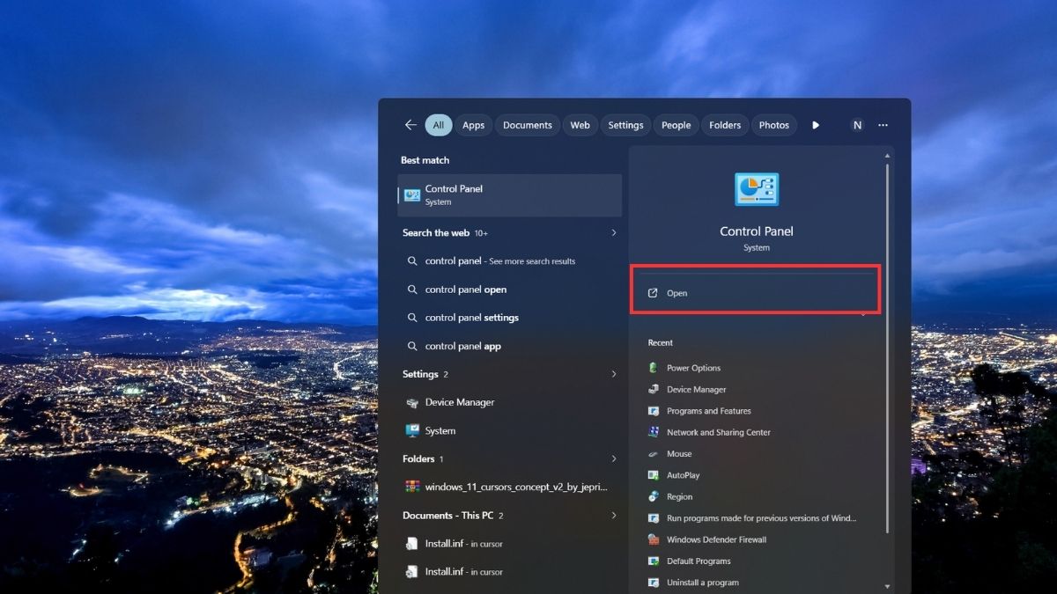Click the preview pane vertical scrollbar
This screenshot has width=1057, height=594.
[x=887, y=348]
